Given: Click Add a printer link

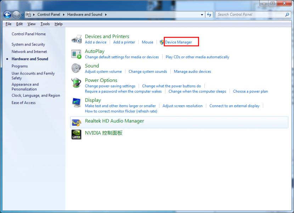Looking at the screenshot, I should pos(124,42).
